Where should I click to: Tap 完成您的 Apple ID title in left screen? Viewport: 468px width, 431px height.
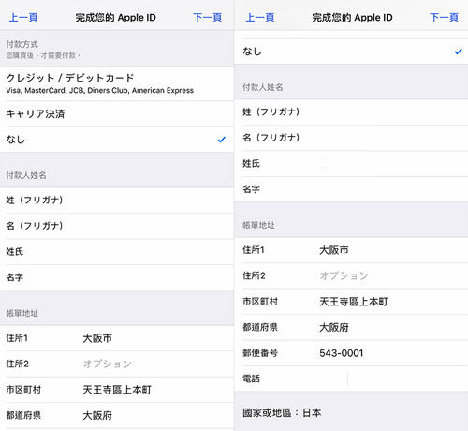tap(115, 18)
